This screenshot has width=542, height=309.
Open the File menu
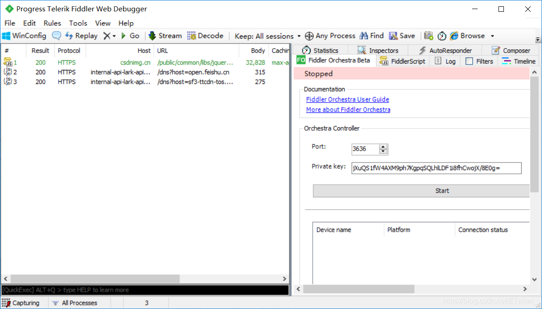10,23
